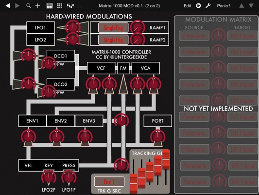Click the VCF block
Viewport: 259px width, 195px height.
tap(101, 68)
